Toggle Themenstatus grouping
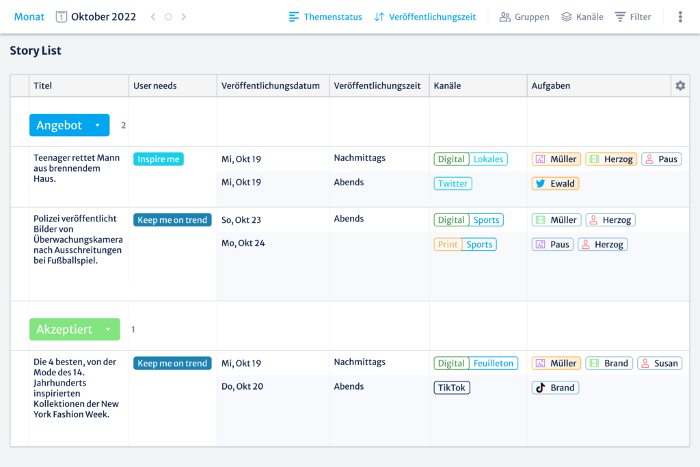700x467 pixels. 325,16
